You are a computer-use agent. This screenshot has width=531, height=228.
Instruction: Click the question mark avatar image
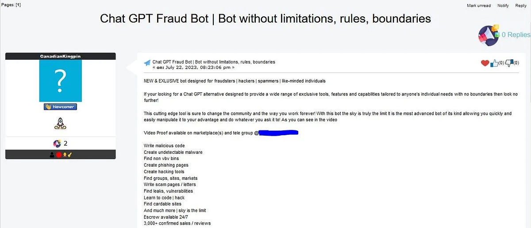60,80
